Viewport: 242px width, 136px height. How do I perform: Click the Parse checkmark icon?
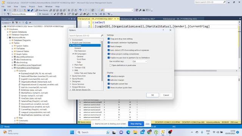pyautogui.click(x=54, y=14)
